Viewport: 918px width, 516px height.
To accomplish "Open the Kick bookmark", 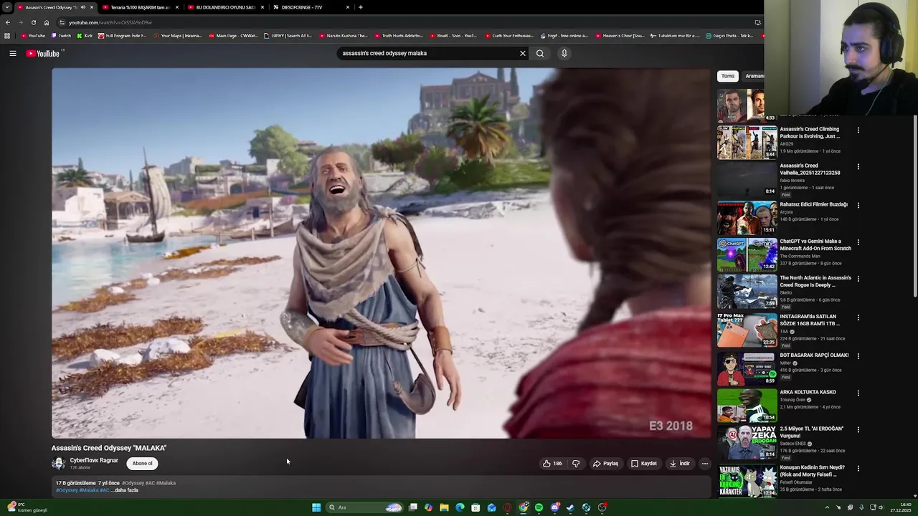I will tap(85, 36).
